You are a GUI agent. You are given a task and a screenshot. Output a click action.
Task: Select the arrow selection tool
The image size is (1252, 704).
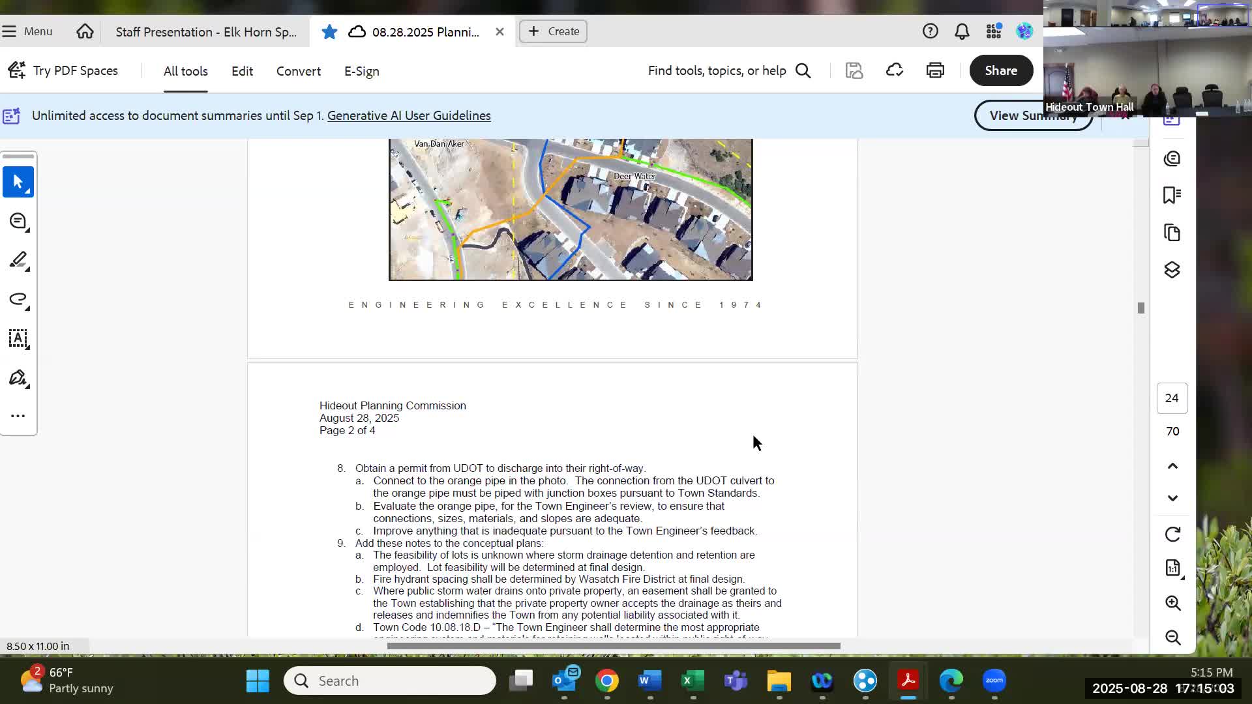pyautogui.click(x=18, y=182)
